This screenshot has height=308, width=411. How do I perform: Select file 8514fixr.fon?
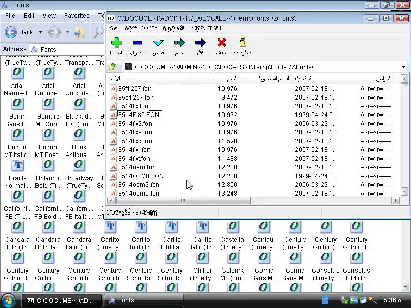[134, 150]
